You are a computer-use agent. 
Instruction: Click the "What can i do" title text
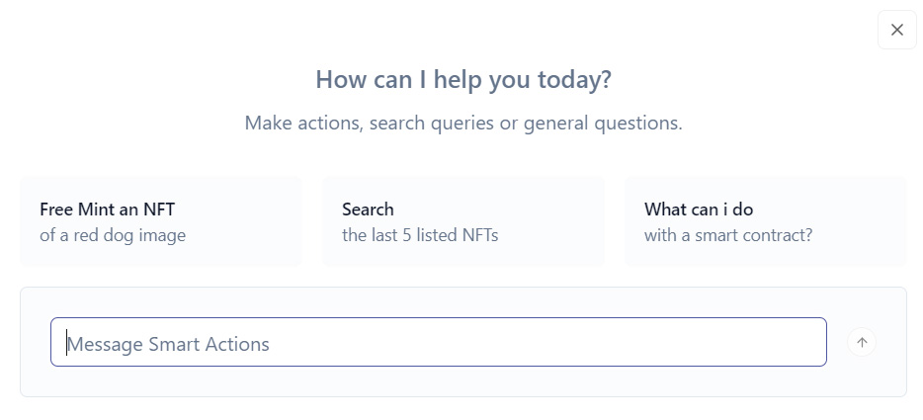pyautogui.click(x=699, y=209)
